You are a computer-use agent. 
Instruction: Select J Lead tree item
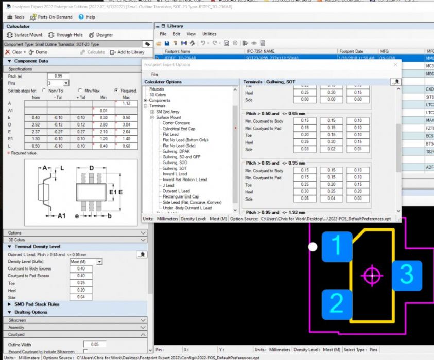pos(168,185)
